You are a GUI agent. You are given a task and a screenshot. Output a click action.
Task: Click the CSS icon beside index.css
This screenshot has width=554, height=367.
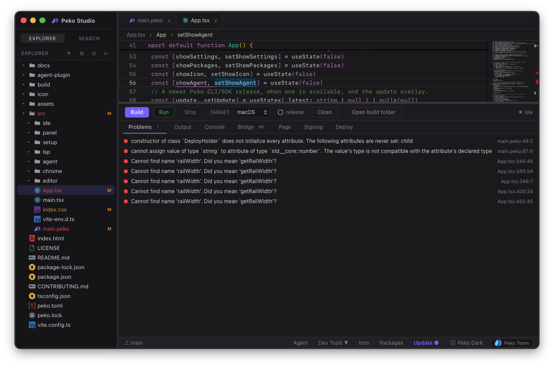[x=37, y=210]
